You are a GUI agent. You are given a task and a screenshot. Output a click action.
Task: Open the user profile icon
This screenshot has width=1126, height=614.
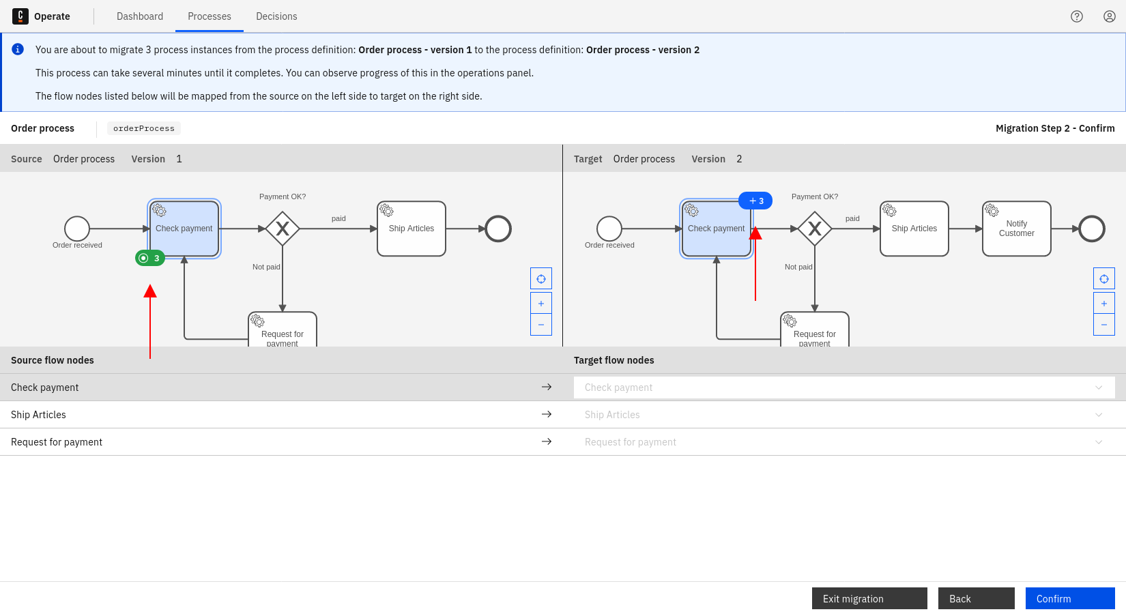(x=1109, y=16)
